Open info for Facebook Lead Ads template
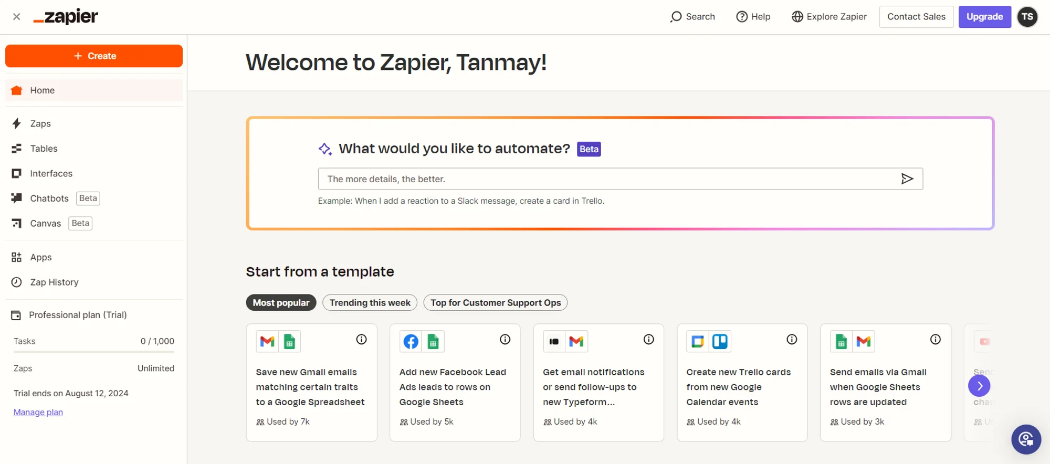The width and height of the screenshot is (1050, 464). [505, 340]
